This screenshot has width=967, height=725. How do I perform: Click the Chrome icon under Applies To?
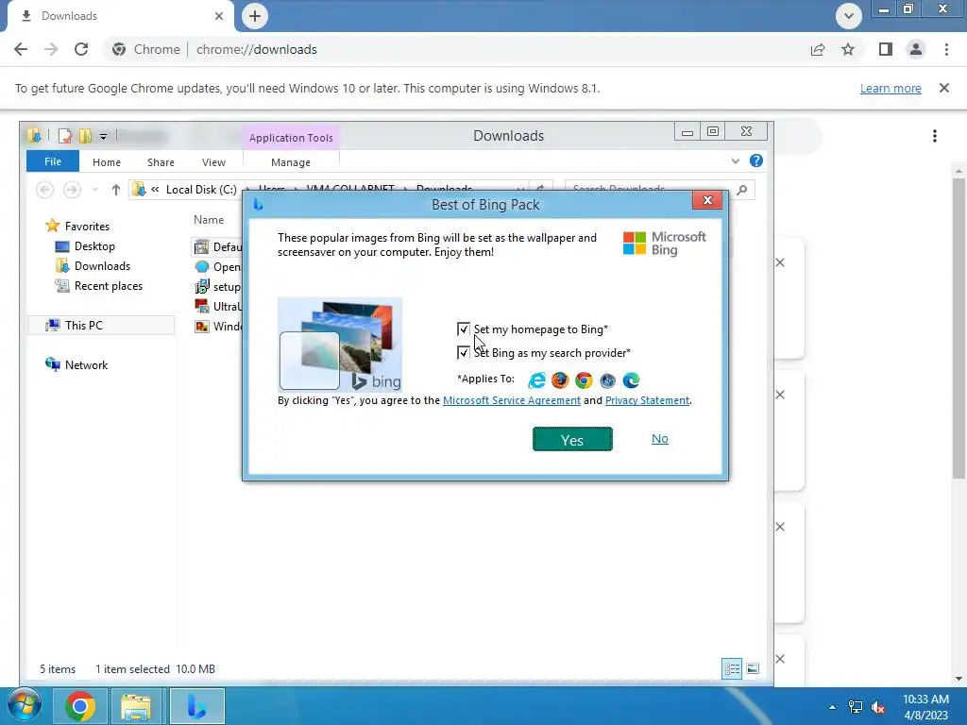click(584, 379)
